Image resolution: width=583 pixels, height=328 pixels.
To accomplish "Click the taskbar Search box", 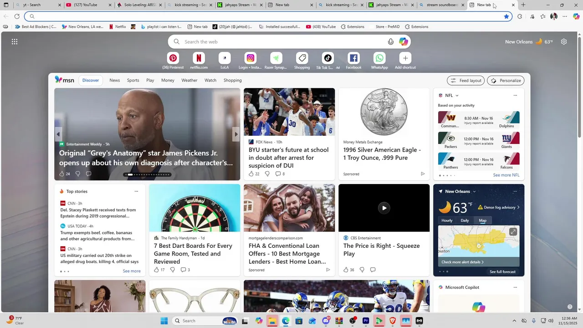I will (x=205, y=321).
